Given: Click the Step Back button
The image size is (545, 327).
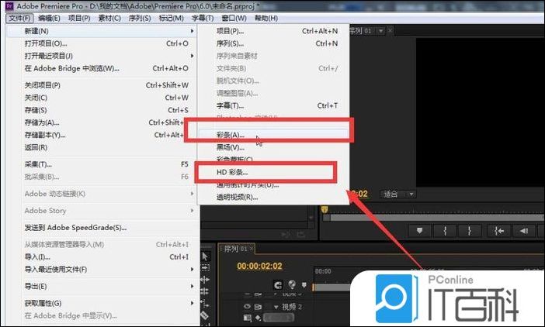Looking at the screenshot, I should click(524, 231).
